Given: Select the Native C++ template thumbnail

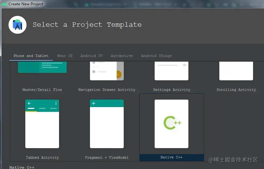Looking at the screenshot, I should tap(172, 124).
